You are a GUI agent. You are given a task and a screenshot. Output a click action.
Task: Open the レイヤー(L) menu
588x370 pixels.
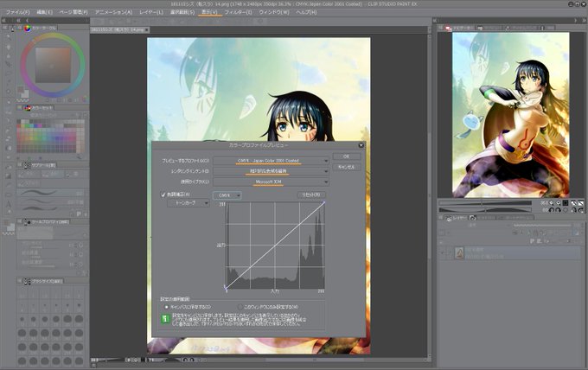(151, 12)
